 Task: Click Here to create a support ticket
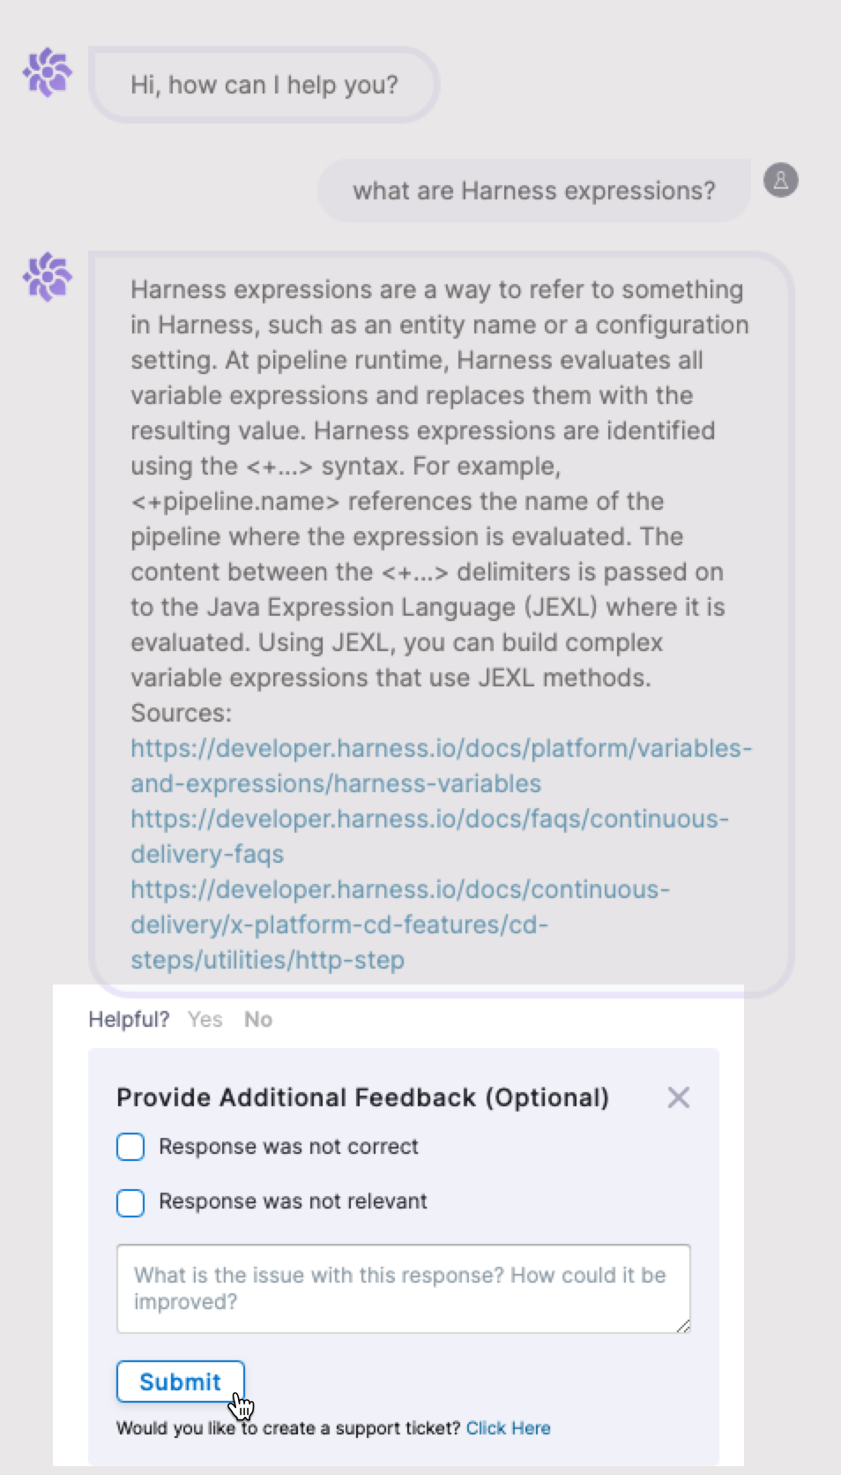pos(508,1428)
